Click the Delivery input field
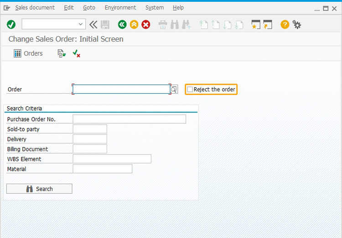 90,139
